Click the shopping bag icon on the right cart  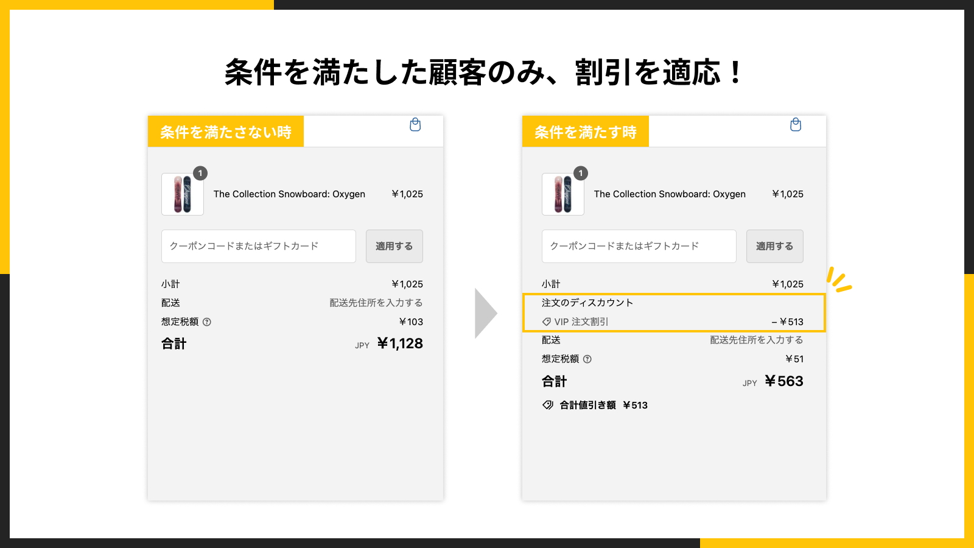[x=795, y=125]
